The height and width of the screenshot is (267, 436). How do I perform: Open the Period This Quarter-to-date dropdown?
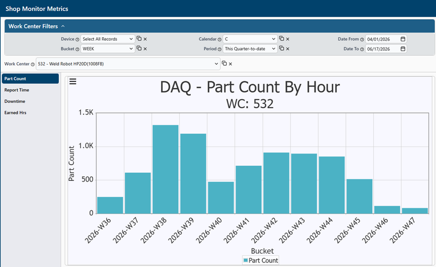tap(250, 49)
